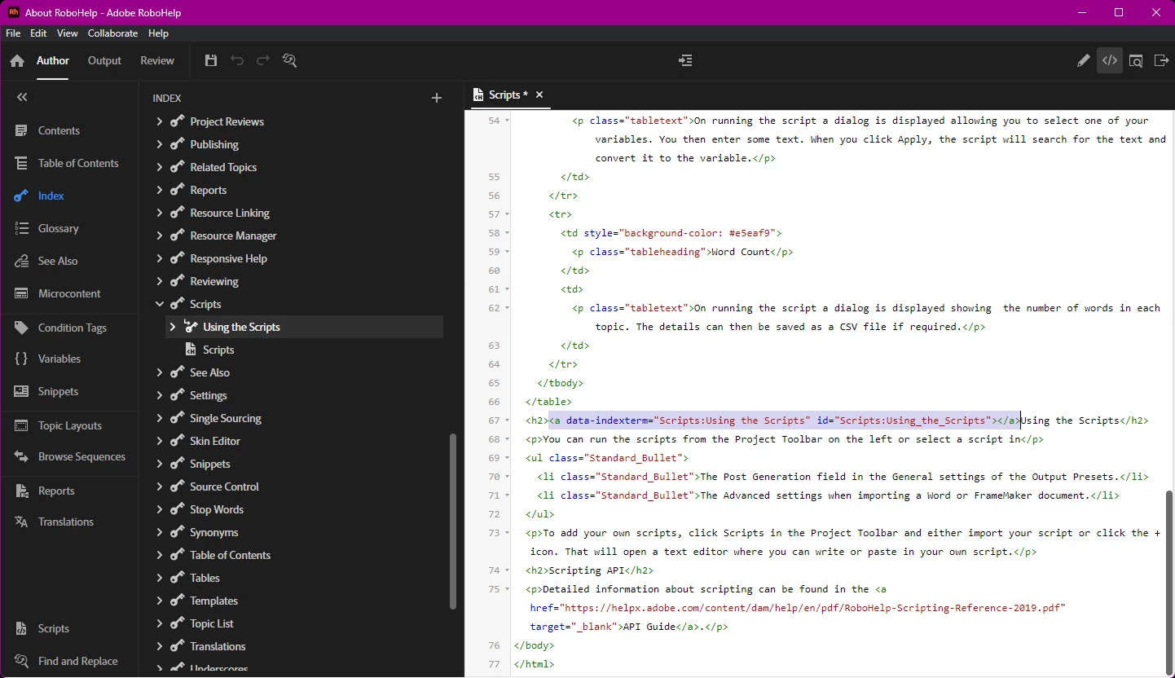Click the Home icon in the toolbar

pos(17,61)
